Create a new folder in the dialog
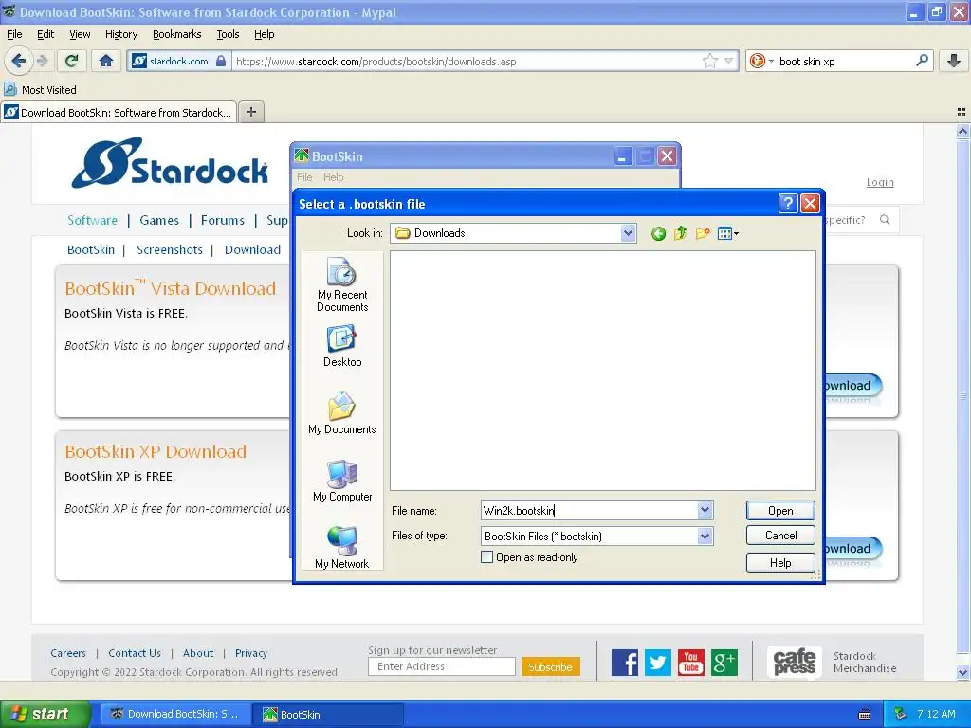 tap(703, 233)
